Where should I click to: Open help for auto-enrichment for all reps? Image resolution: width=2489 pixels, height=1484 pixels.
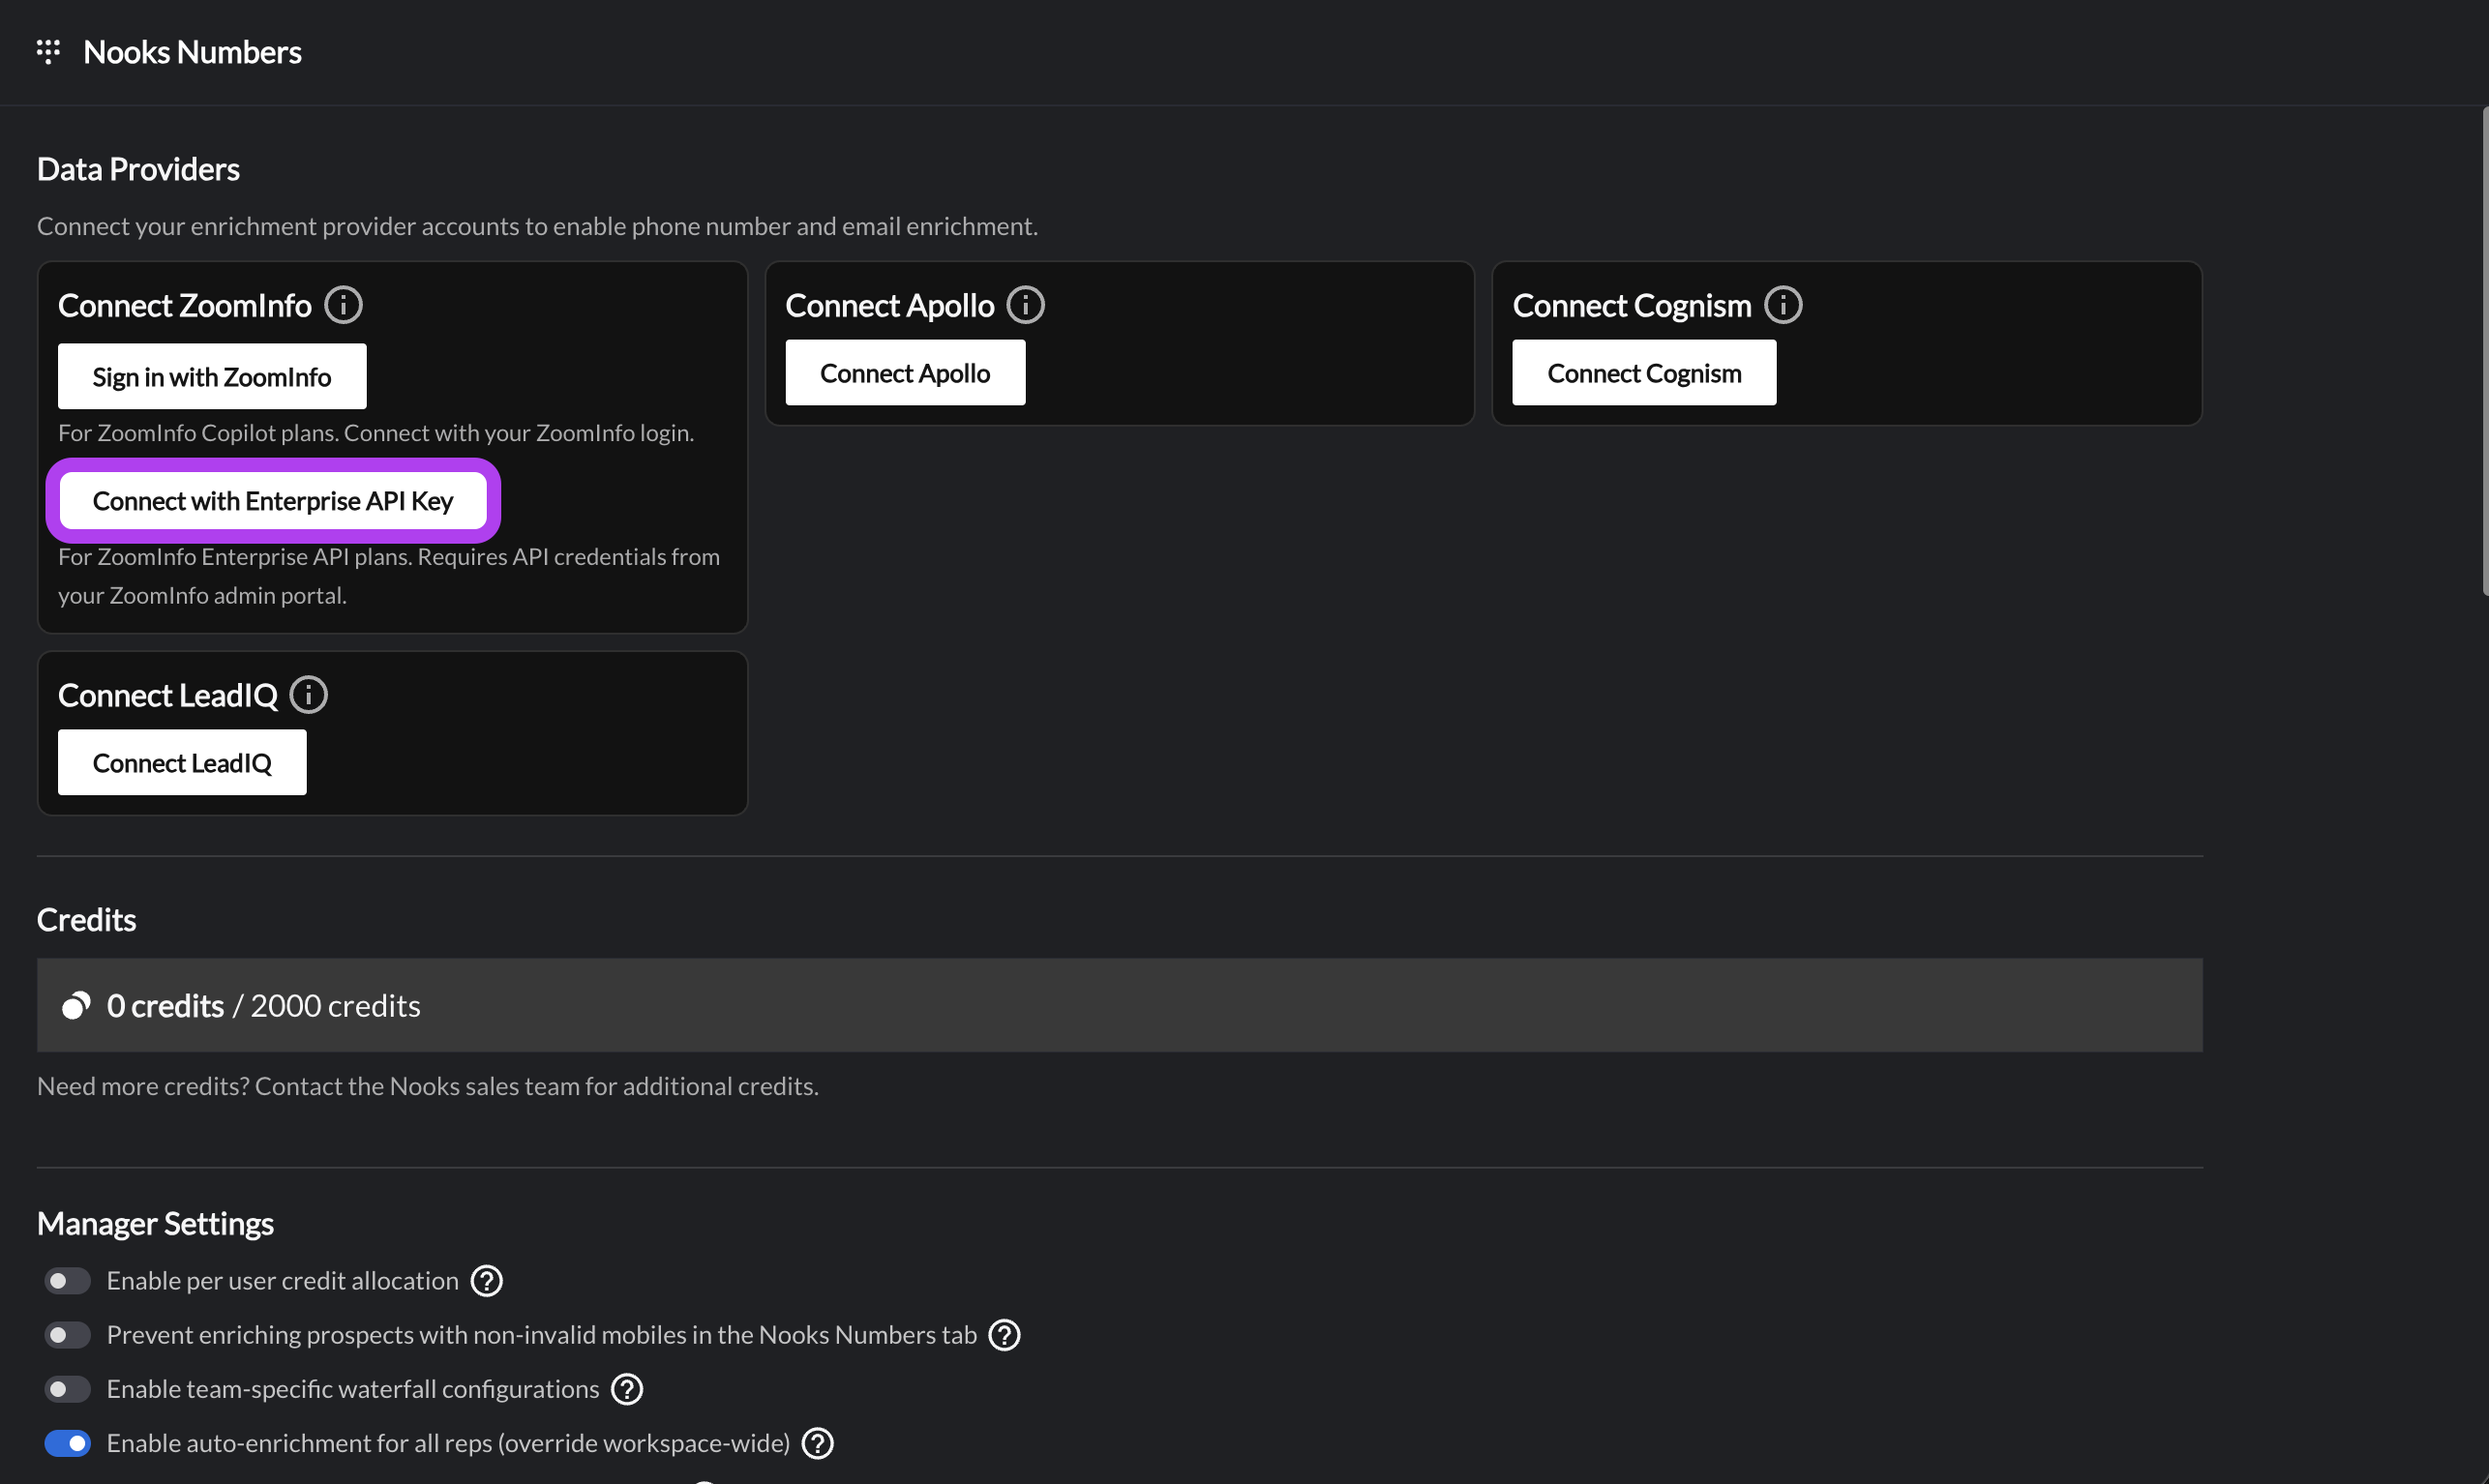(818, 1443)
